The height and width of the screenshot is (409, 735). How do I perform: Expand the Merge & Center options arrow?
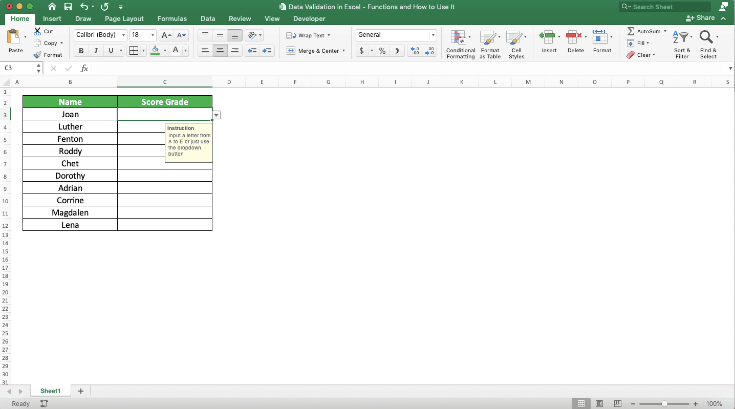[343, 51]
